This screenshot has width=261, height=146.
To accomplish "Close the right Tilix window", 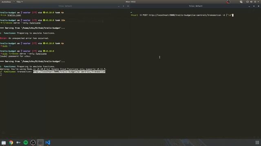I will pyautogui.click(x=259, y=6).
